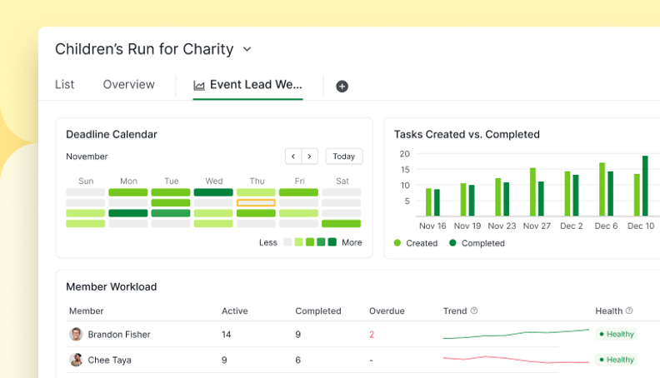Select the light green legend swatch after gray
The height and width of the screenshot is (378, 660).
pos(299,242)
